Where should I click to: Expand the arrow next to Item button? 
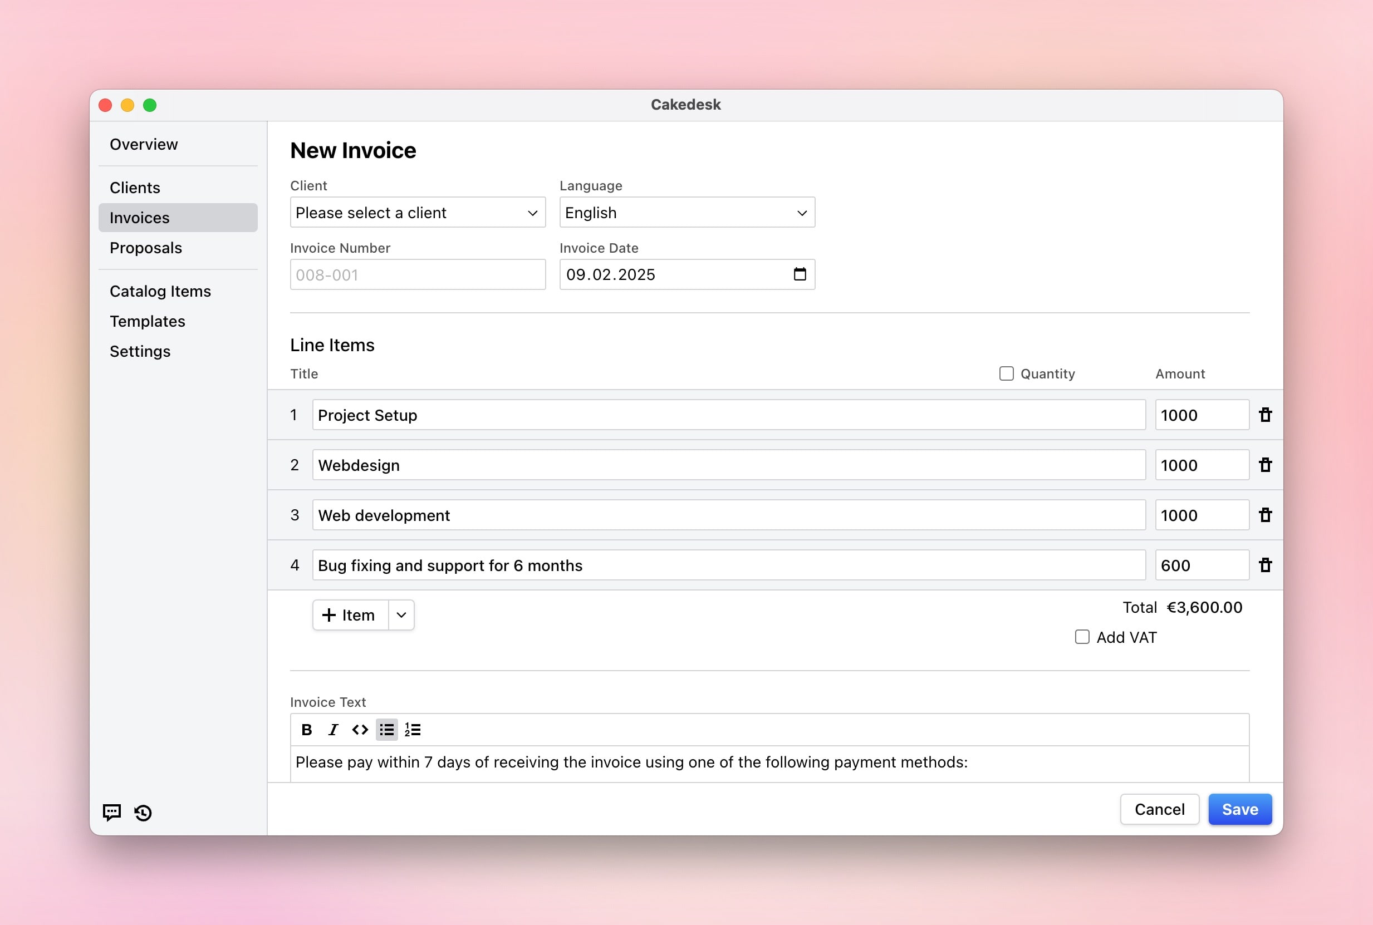pyautogui.click(x=401, y=614)
